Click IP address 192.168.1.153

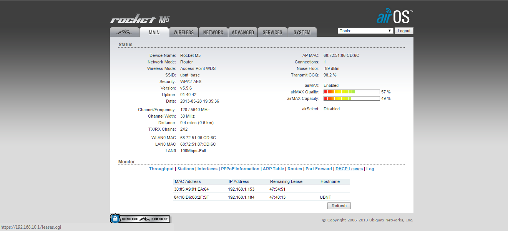[x=241, y=189]
